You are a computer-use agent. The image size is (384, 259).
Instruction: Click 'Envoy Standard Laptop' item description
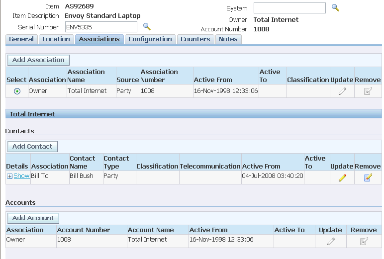pyautogui.click(x=102, y=16)
